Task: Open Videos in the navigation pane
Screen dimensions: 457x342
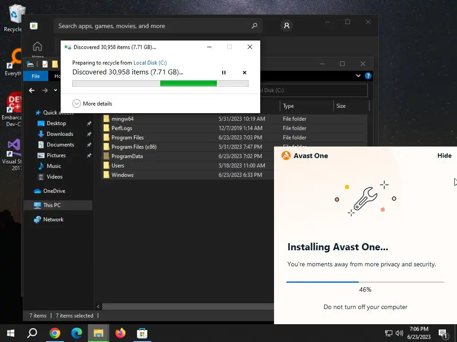Action: coord(54,177)
